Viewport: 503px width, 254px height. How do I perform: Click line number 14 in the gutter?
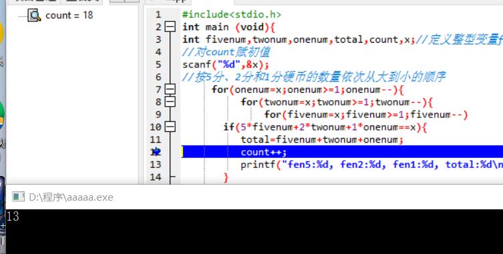tap(156, 177)
